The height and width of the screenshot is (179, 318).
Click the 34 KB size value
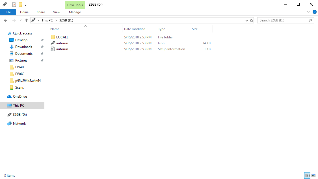coord(206,43)
